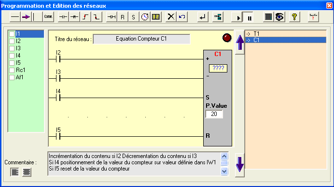
Task: Insert a counter block from toolbar
Action: pos(156,17)
